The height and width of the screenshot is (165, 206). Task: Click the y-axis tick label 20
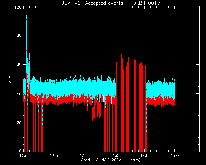[x=19, y=123]
